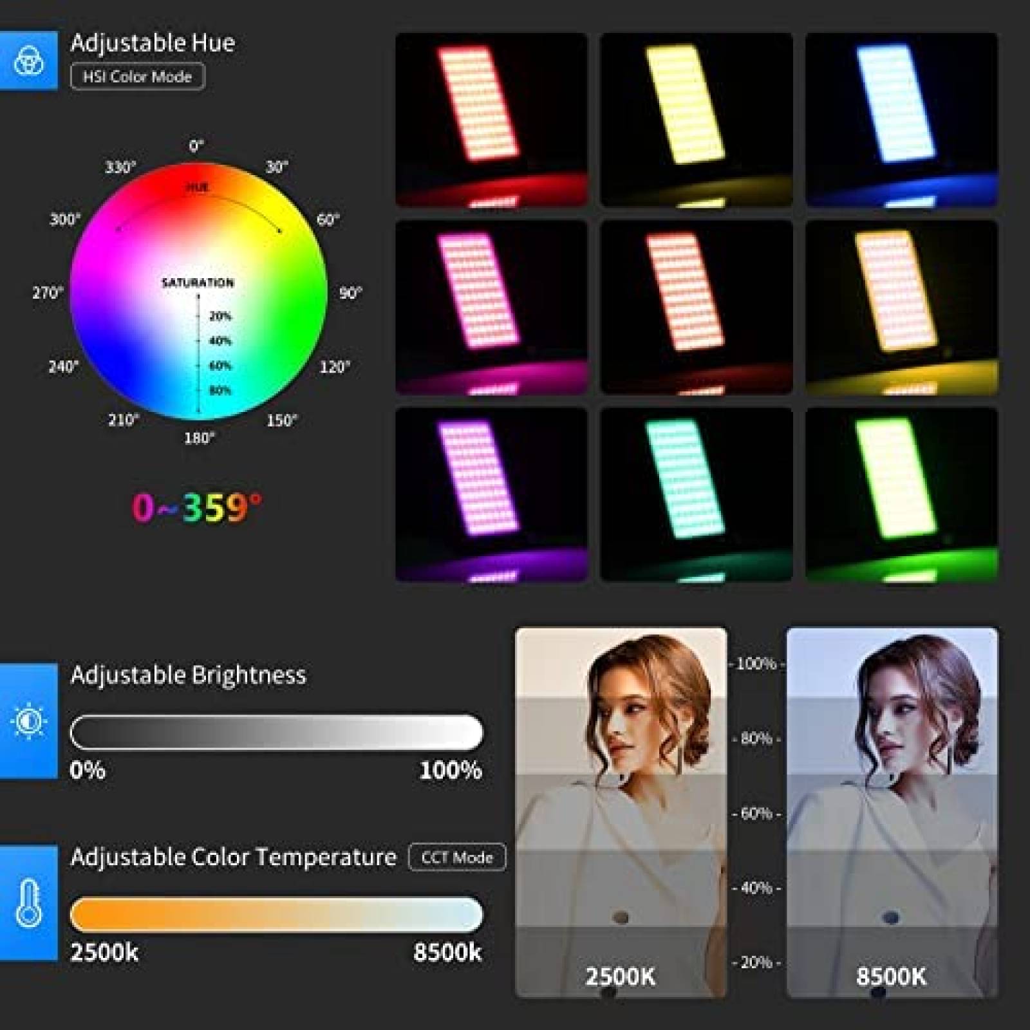Click the Adjustable Brightness sun icon
The width and height of the screenshot is (1030, 1030).
tap(29, 721)
